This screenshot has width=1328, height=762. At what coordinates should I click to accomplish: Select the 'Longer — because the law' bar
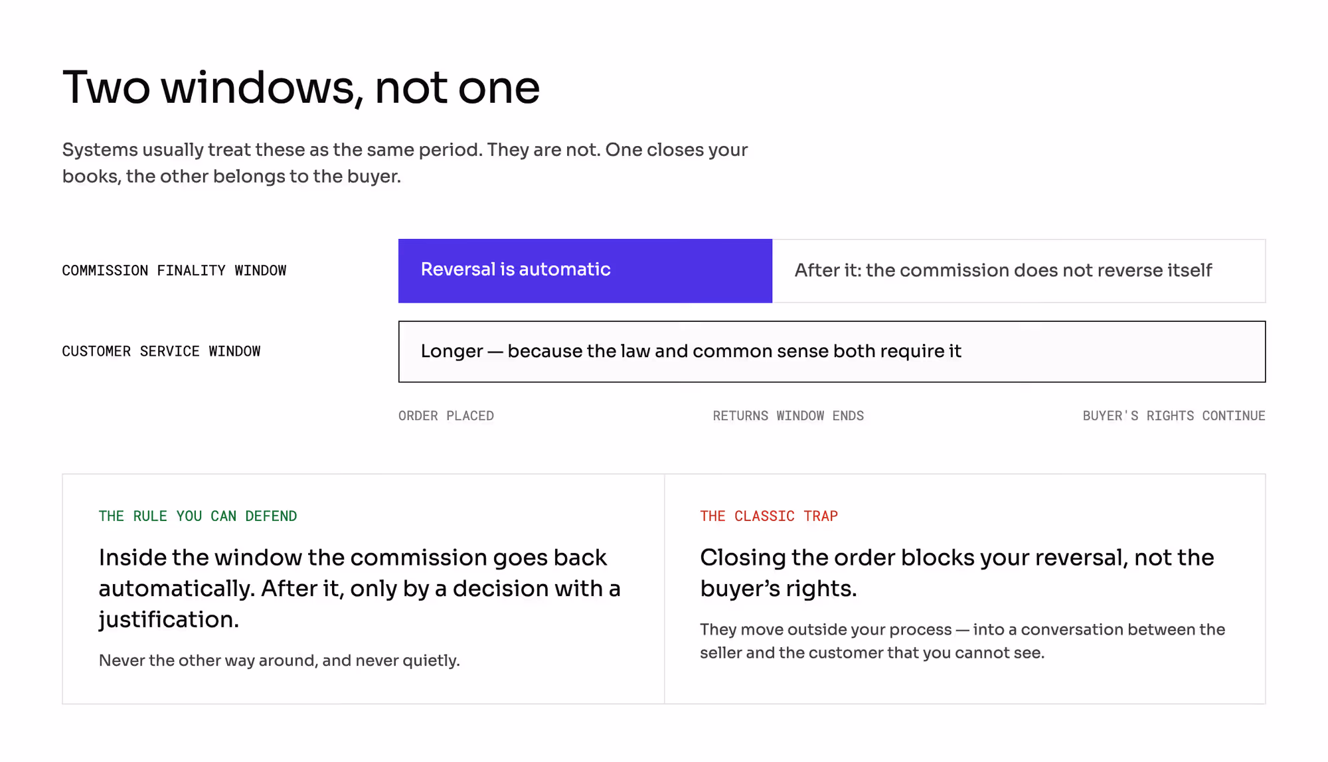pos(832,352)
